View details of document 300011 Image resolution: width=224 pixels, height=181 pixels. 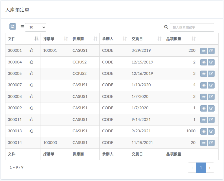pos(204,120)
